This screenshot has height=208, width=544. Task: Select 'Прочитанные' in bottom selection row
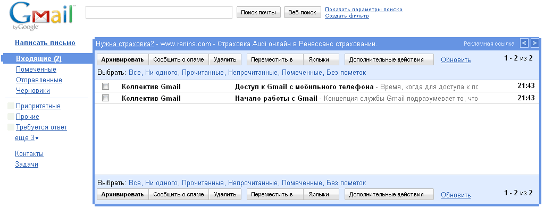pos(203,183)
